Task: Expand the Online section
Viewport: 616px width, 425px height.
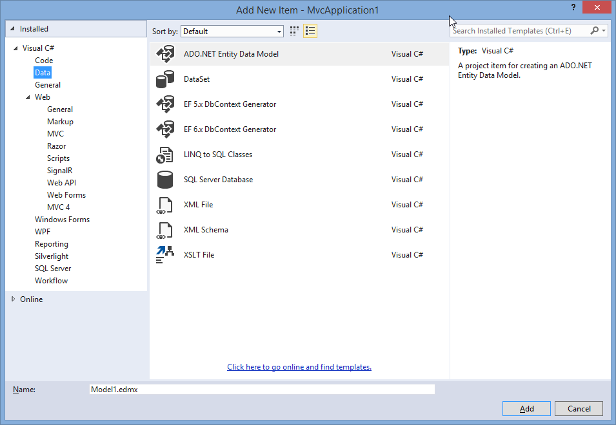Action: [x=14, y=299]
